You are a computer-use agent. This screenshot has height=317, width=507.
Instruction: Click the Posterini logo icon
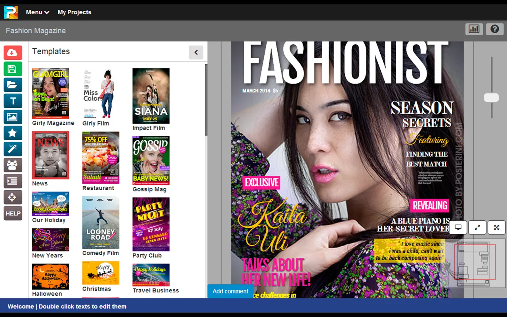click(x=11, y=12)
